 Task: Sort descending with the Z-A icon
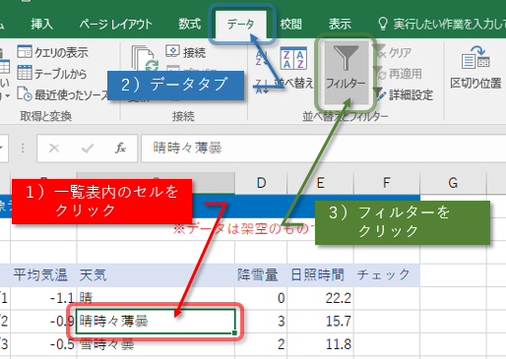click(262, 87)
